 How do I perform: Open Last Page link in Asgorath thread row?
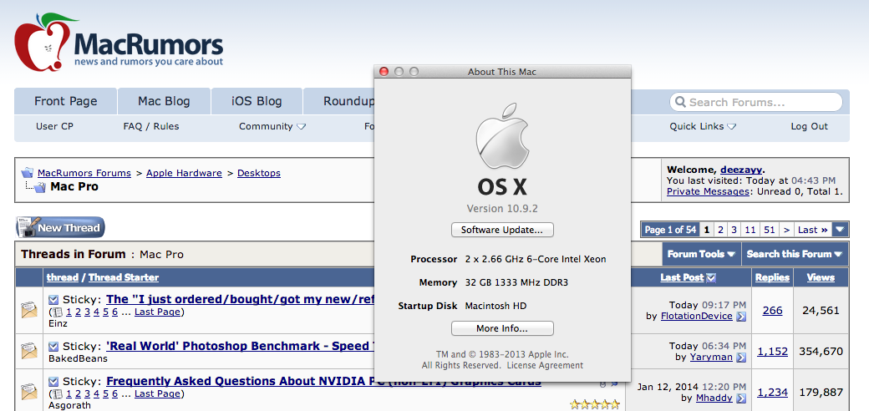pyautogui.click(x=157, y=393)
